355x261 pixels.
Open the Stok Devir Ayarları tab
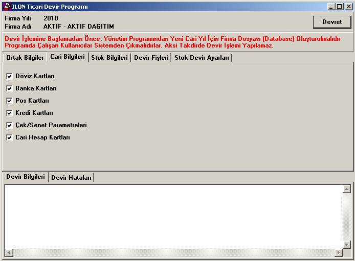click(202, 58)
